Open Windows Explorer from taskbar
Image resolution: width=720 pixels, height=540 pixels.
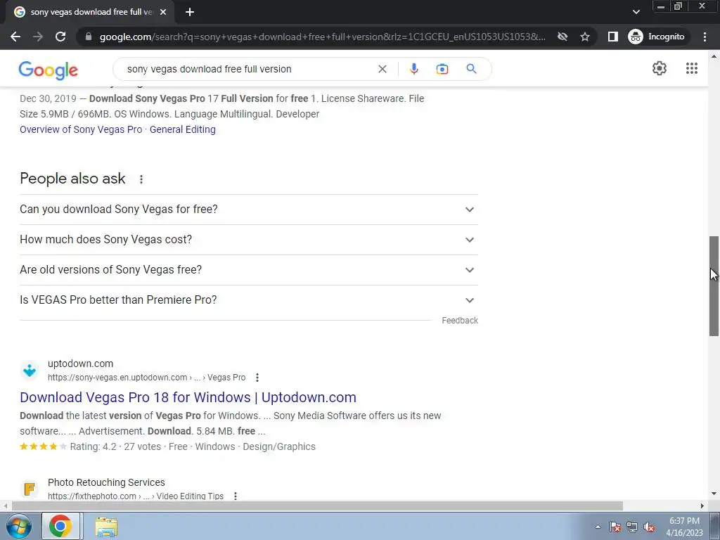point(106,527)
